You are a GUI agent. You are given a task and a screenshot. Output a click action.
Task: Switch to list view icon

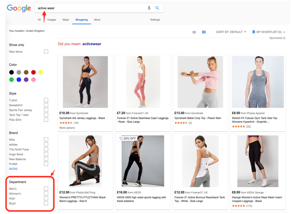click(x=194, y=32)
